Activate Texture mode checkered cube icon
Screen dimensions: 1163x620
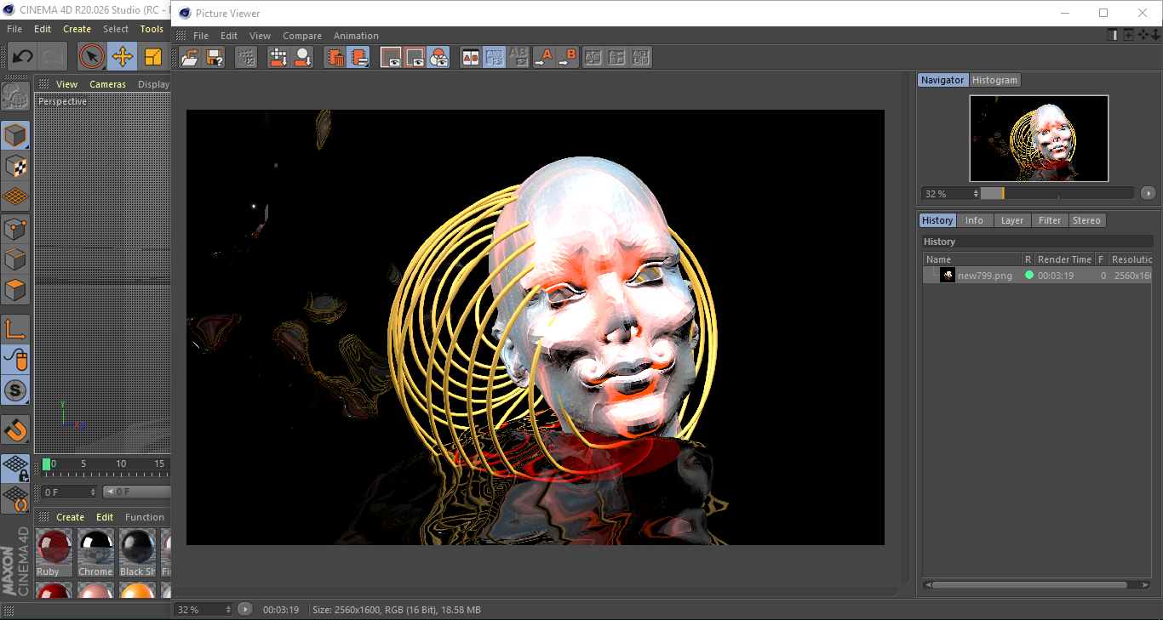click(x=15, y=166)
